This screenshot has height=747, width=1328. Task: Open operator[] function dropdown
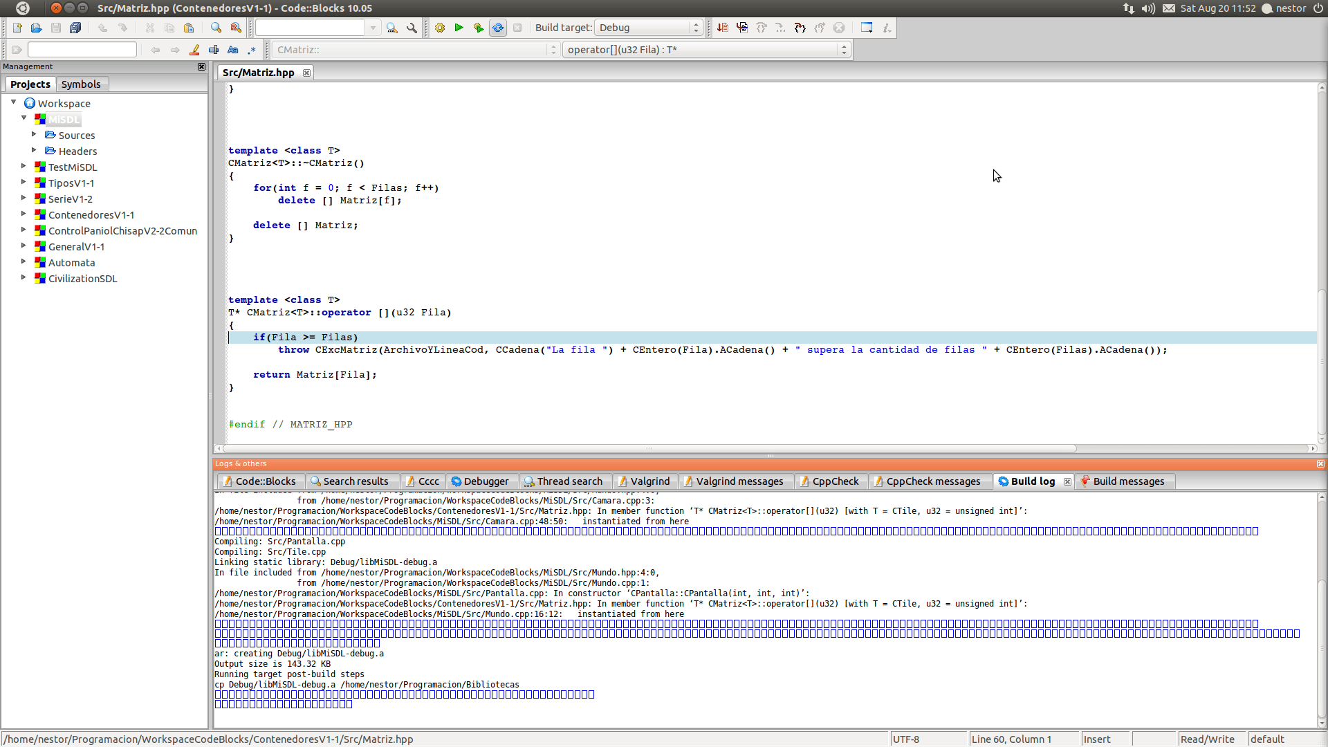coord(707,50)
